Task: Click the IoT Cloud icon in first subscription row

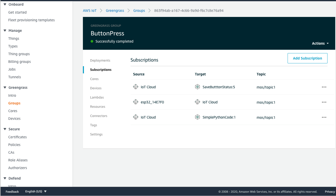Action: pyautogui.click(x=136, y=87)
